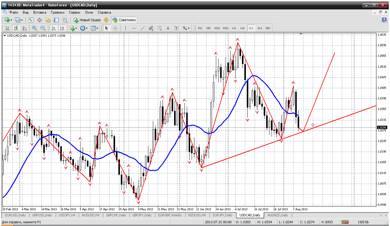Open the GBPJPY,Daily chart tab
Image resolution: width=390 pixels, height=226 pixels.
tap(142, 215)
